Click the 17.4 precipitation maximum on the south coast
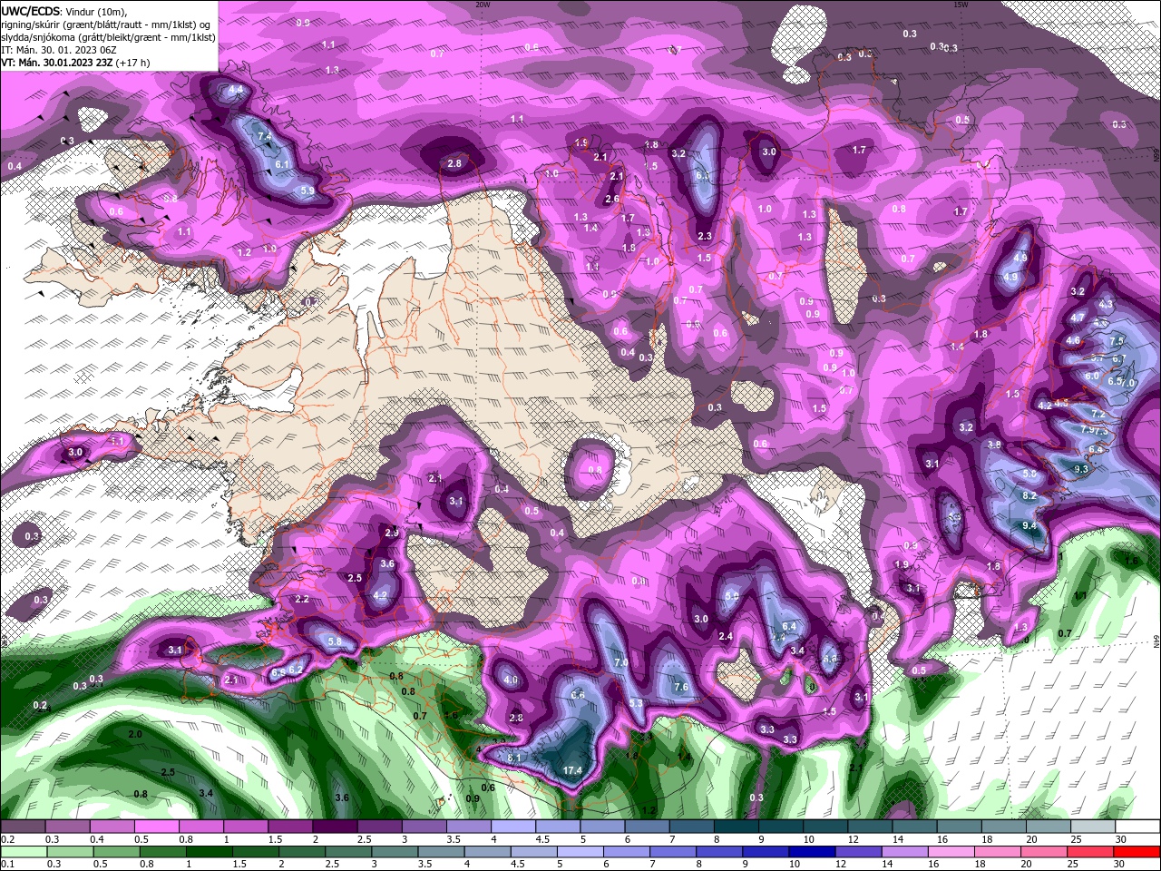The width and height of the screenshot is (1161, 871). 572,770
